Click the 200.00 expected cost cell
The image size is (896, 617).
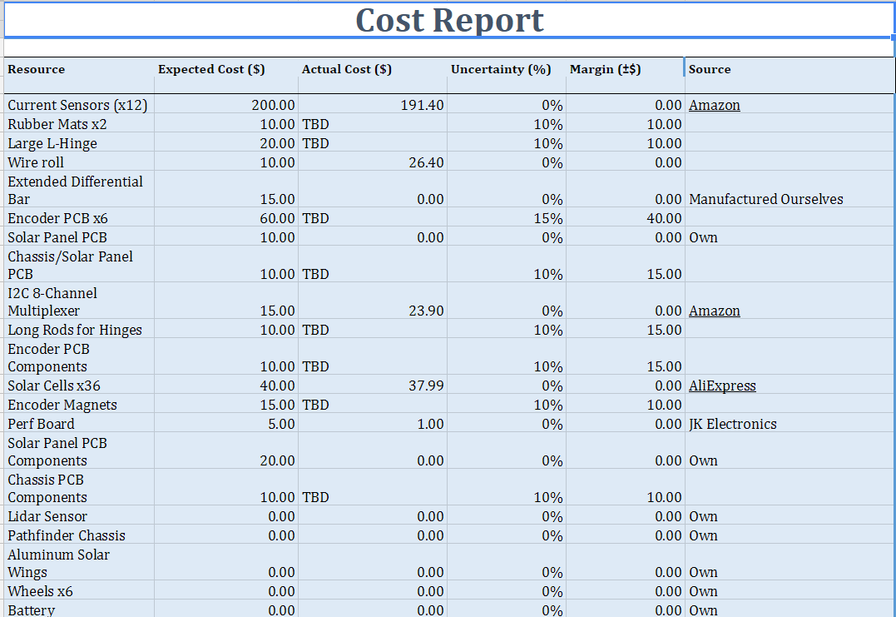(x=226, y=105)
